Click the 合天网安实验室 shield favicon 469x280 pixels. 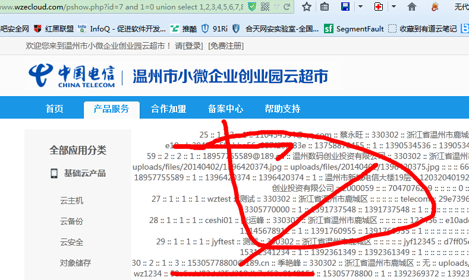pos(236,28)
